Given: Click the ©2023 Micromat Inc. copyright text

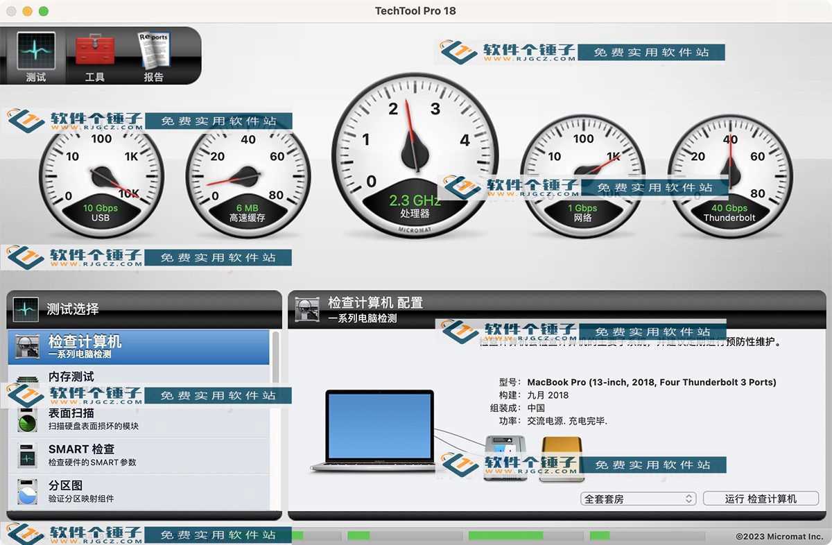Looking at the screenshot, I should pos(779,536).
